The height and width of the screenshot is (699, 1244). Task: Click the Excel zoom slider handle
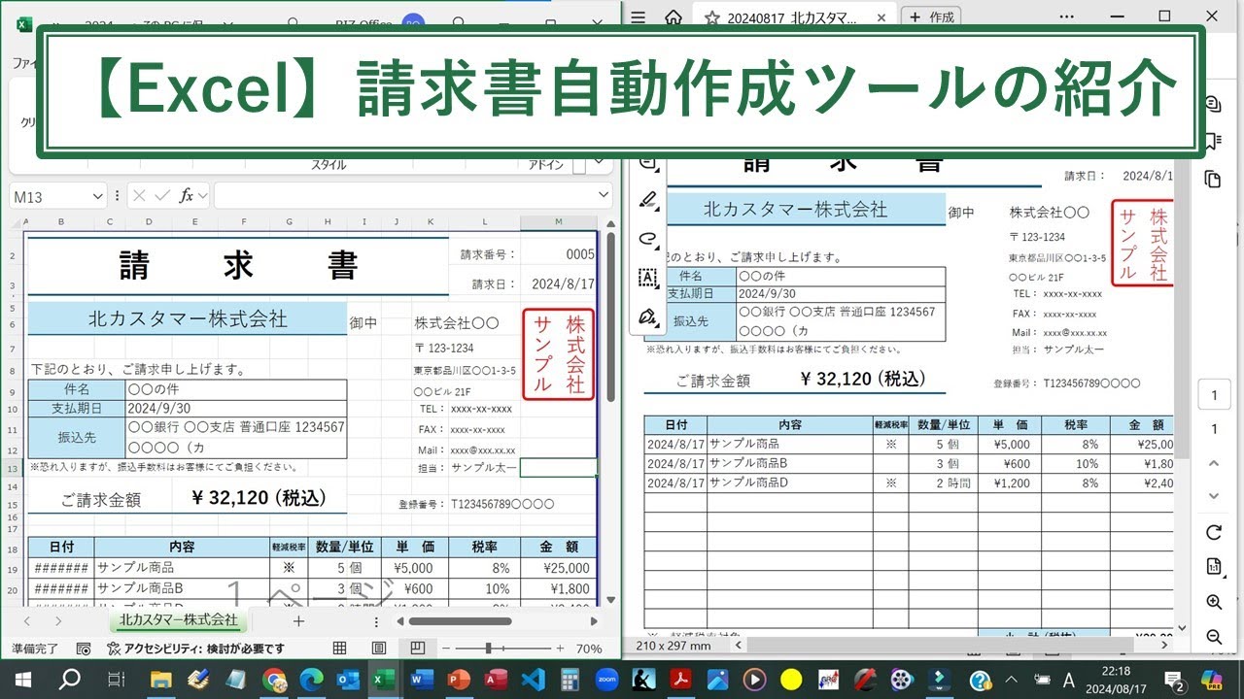[x=489, y=648]
